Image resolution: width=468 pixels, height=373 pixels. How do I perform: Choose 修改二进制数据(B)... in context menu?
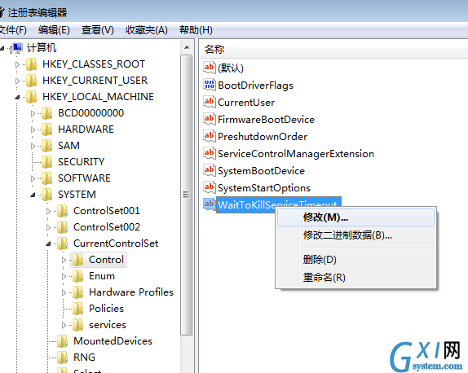point(355,235)
